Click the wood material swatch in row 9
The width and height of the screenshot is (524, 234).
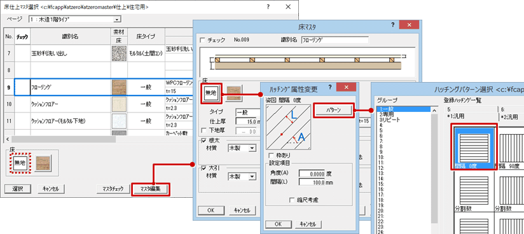click(x=119, y=87)
